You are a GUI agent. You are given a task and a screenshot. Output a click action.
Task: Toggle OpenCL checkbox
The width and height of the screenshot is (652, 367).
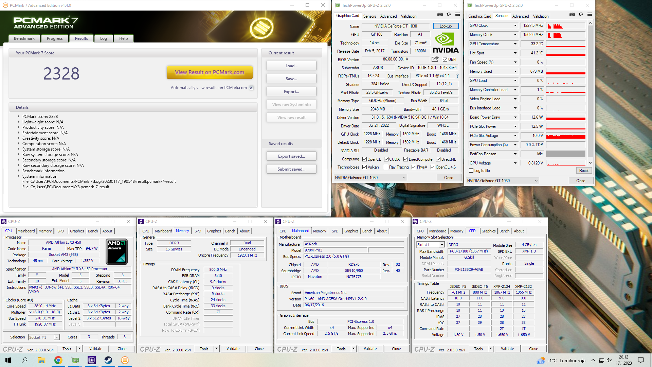(x=364, y=159)
